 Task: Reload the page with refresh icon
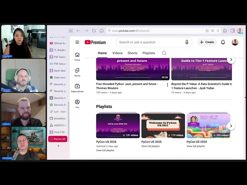[94, 31]
